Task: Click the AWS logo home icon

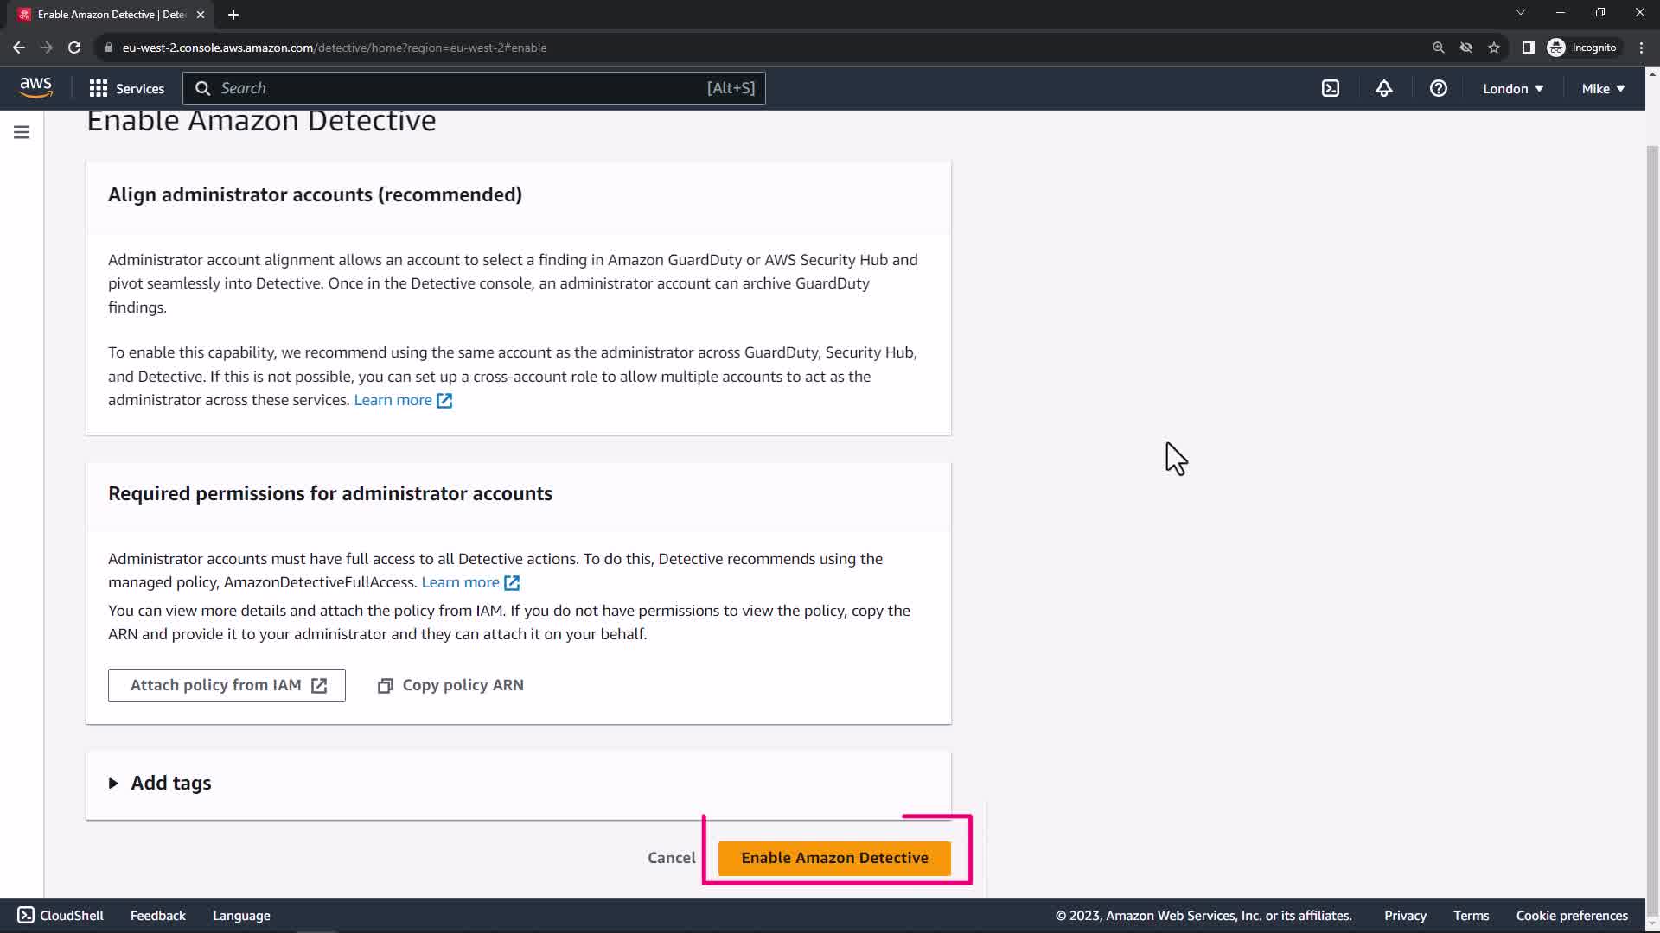Action: coord(35,87)
